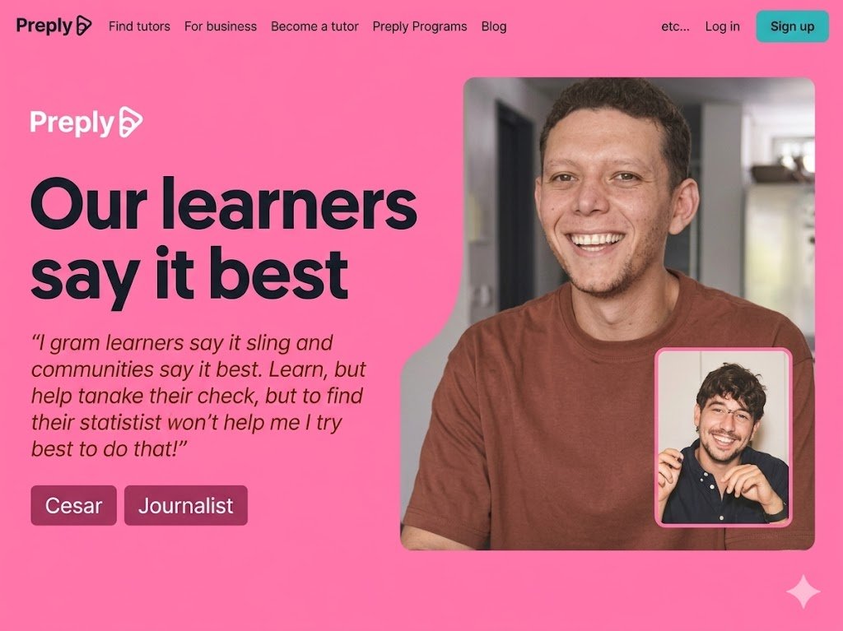Open the For business menu item
The height and width of the screenshot is (631, 843).
pos(221,26)
